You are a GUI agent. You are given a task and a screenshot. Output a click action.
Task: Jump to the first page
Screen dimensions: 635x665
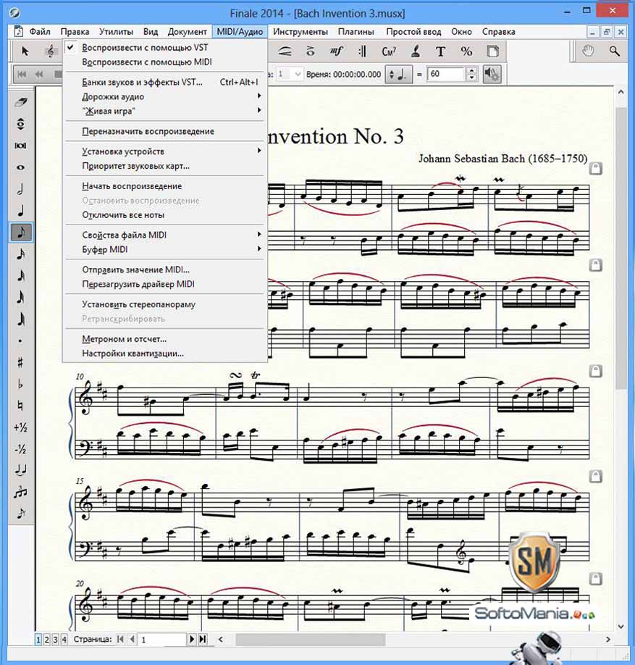click(120, 639)
